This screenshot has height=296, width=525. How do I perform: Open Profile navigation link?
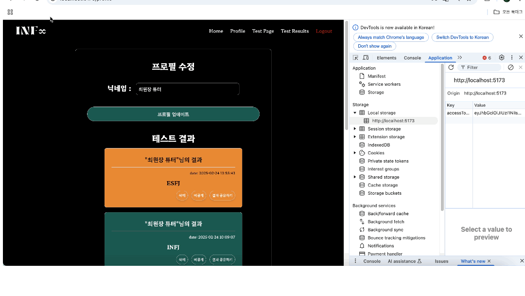(238, 31)
